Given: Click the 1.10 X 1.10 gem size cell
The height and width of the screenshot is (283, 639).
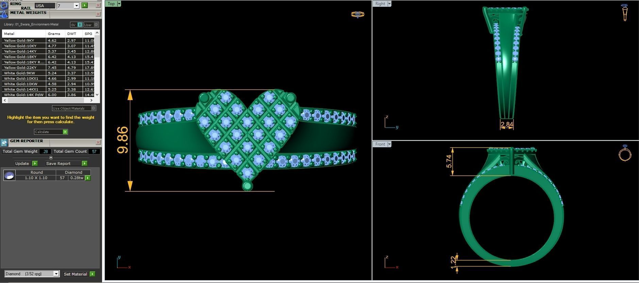Looking at the screenshot, I should point(36,178).
